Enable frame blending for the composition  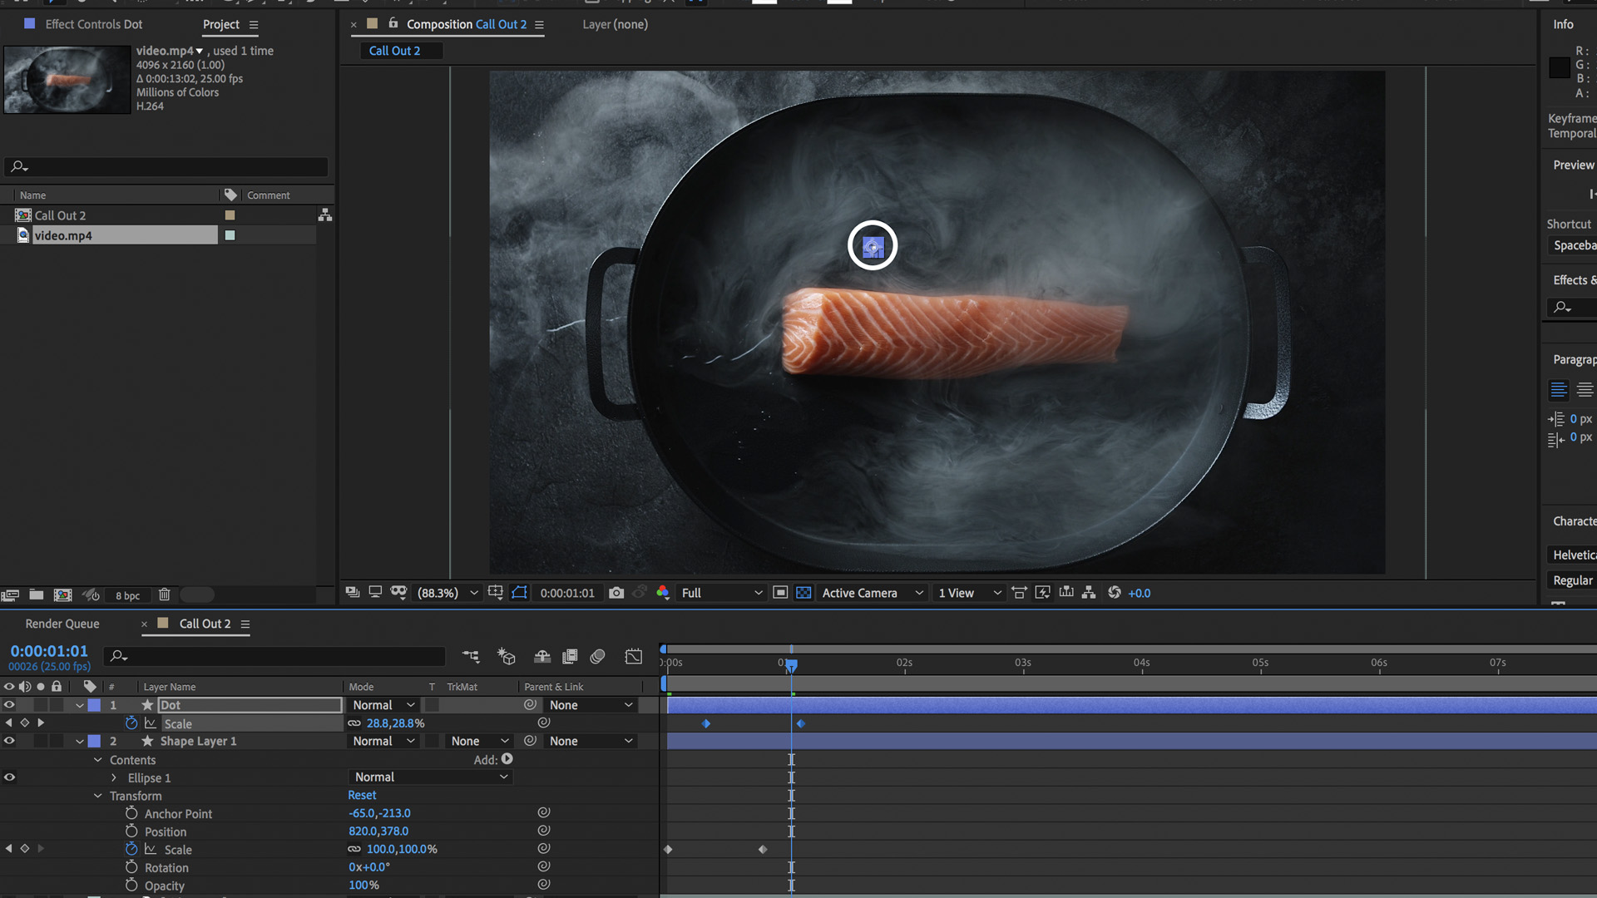click(570, 656)
